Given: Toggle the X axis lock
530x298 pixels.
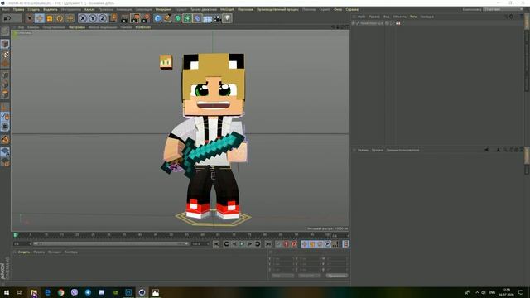Looking at the screenshot, I should click(83, 18).
